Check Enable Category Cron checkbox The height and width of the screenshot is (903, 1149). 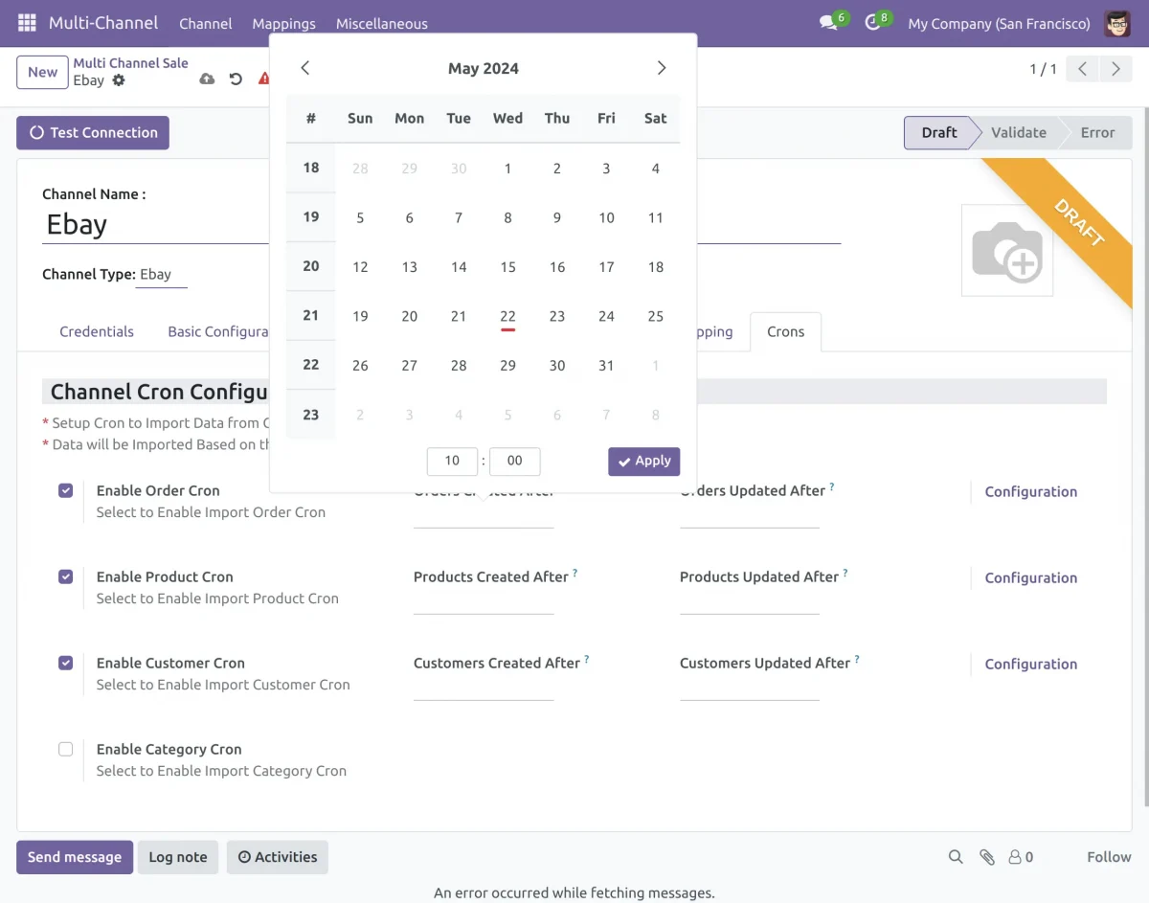(x=66, y=749)
